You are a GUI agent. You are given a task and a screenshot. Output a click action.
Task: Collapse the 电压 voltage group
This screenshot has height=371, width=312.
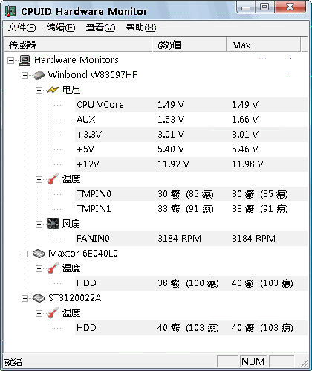pos(39,90)
